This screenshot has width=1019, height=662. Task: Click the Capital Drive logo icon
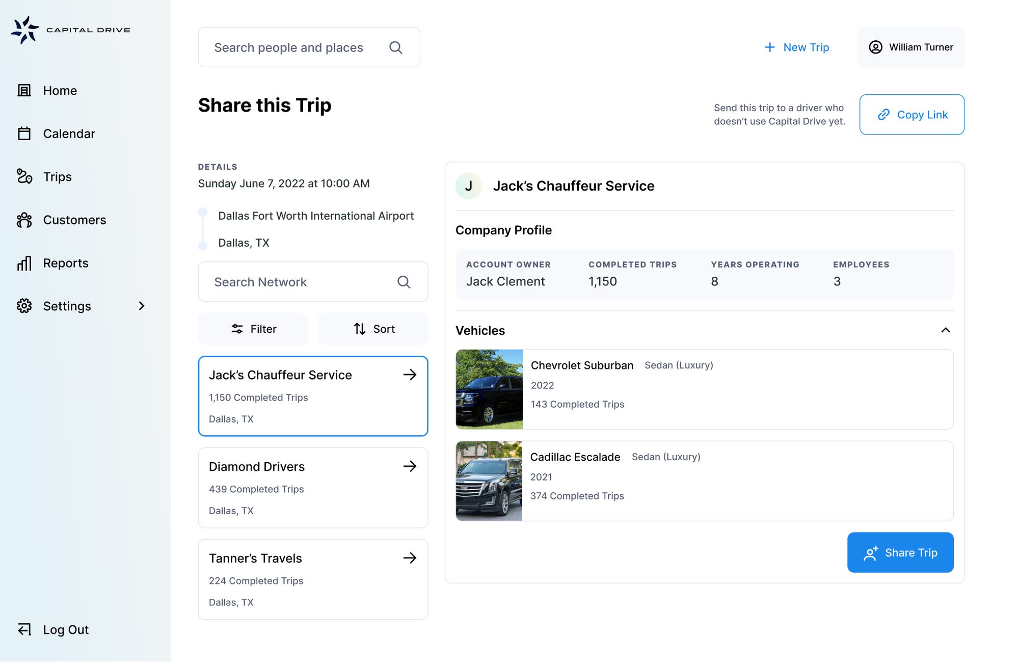pos(24,30)
